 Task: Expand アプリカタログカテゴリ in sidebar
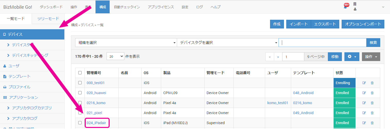pyautogui.click(x=32, y=108)
